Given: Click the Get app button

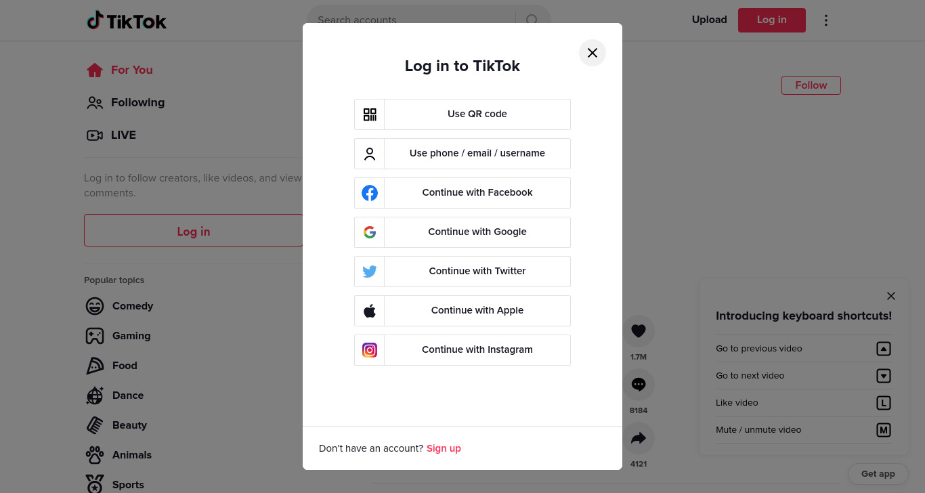Looking at the screenshot, I should pos(878,474).
